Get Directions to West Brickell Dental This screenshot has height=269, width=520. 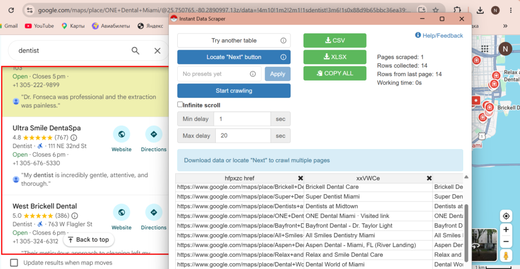coord(153,217)
